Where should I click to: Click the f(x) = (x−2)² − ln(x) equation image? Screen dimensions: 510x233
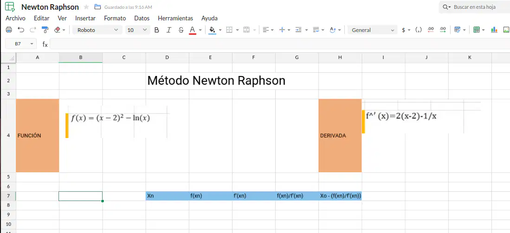(x=117, y=122)
